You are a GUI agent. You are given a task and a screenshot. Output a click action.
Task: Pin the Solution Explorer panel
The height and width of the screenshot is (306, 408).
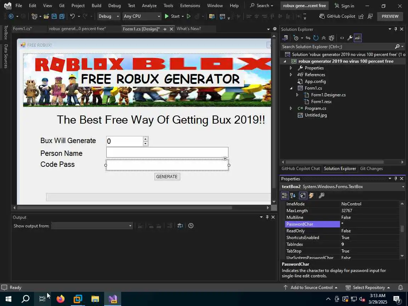pos(396,29)
